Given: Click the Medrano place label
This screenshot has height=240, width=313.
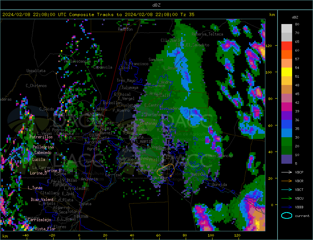Looking at the screenshot, I should 126,160.
